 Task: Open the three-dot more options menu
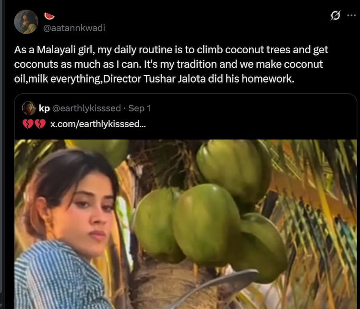(351, 15)
